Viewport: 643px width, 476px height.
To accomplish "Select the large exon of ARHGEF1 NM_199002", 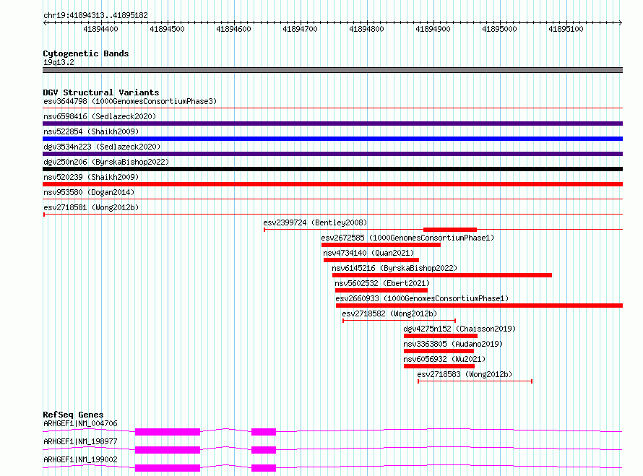I will (168, 468).
